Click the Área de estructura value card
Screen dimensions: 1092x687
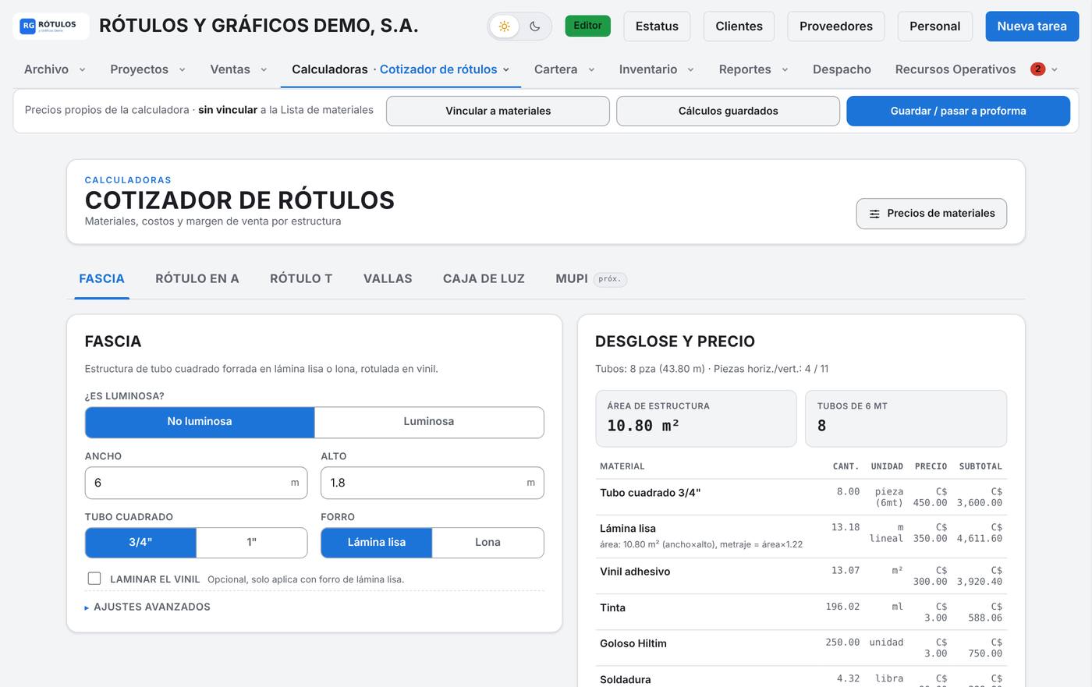pos(696,419)
